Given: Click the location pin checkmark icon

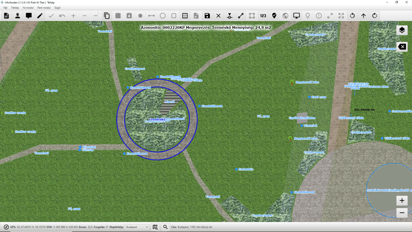Looking at the screenshot, I should (274, 15).
